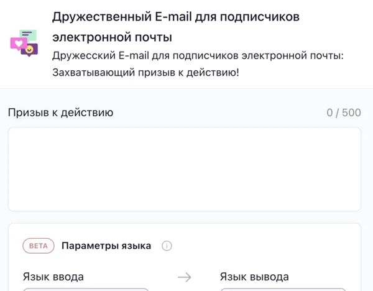
Task: Click the green chat bubble in template icon
Action: point(28,35)
